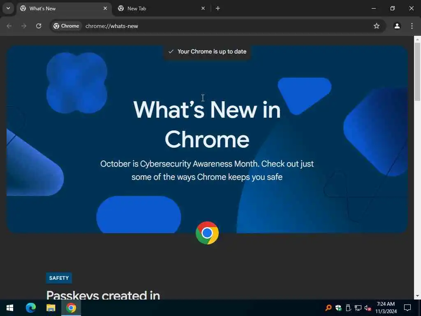Image resolution: width=421 pixels, height=316 pixels.
Task: Switch to the What's New tab
Action: coord(64,9)
